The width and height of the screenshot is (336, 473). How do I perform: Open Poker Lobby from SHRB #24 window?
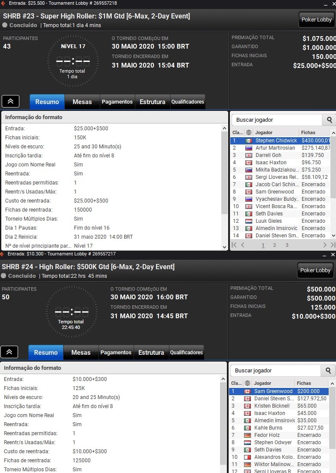(315, 270)
